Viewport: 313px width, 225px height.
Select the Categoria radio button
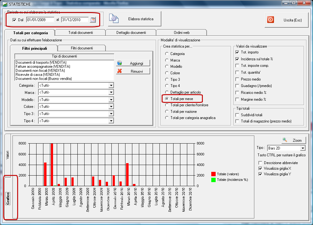(x=167, y=54)
